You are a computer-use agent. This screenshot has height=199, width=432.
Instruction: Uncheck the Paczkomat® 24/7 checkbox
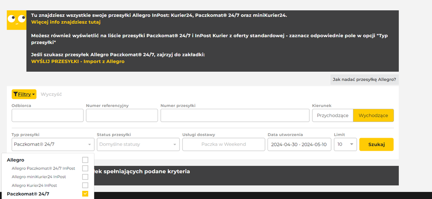click(85, 194)
